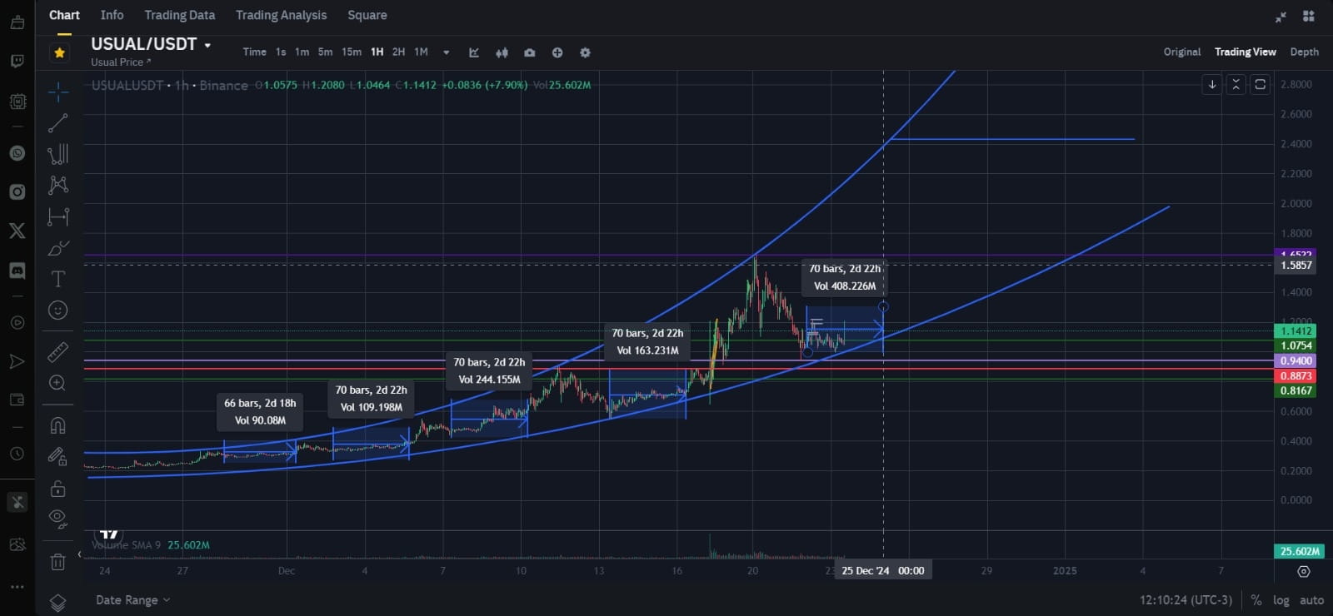Click the down arrow button above price axis
Viewport: 1333px width, 616px height.
[1212, 84]
